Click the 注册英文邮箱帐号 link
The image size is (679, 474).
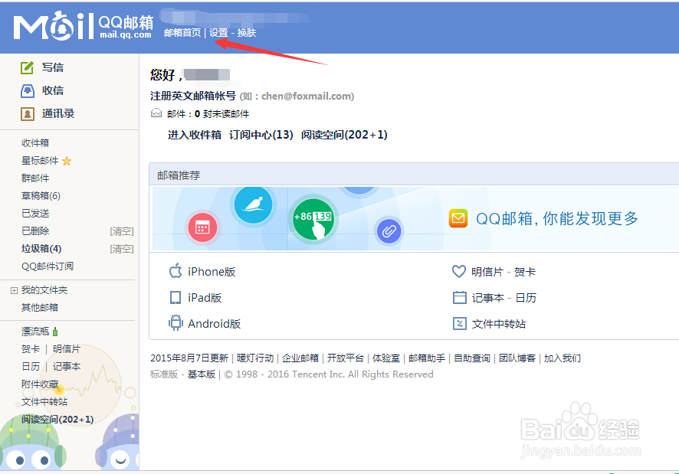193,96
